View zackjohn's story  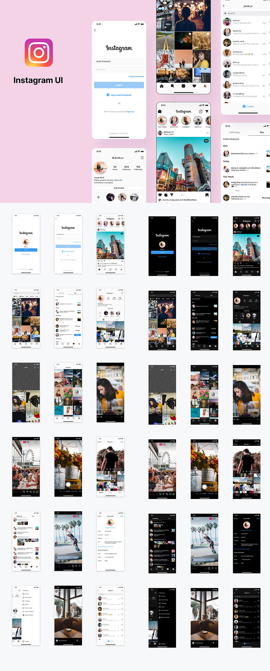click(x=186, y=122)
